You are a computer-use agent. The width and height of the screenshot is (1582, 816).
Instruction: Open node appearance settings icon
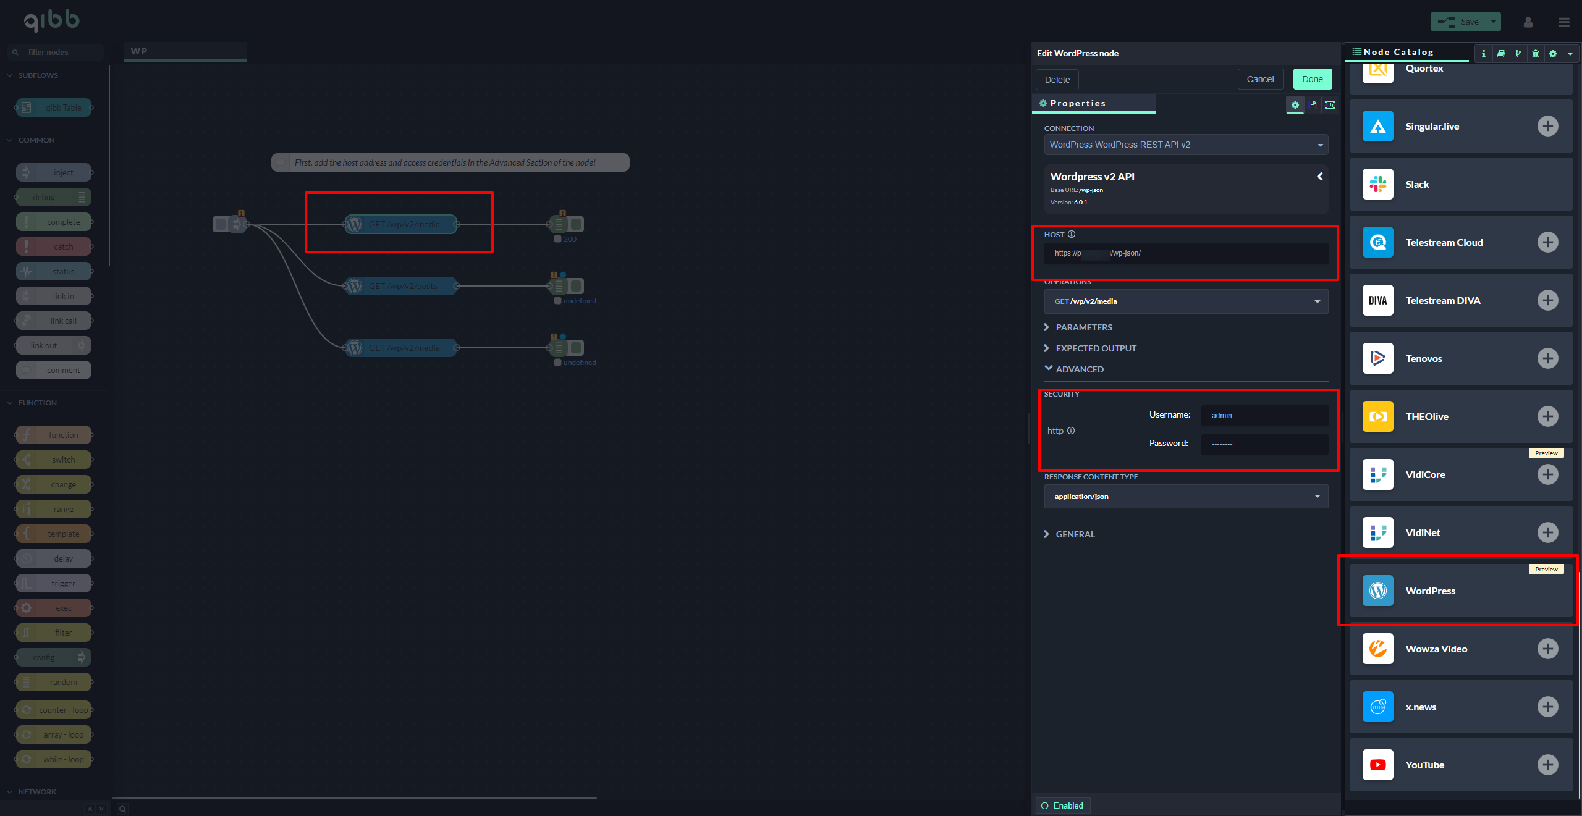pyautogui.click(x=1330, y=105)
